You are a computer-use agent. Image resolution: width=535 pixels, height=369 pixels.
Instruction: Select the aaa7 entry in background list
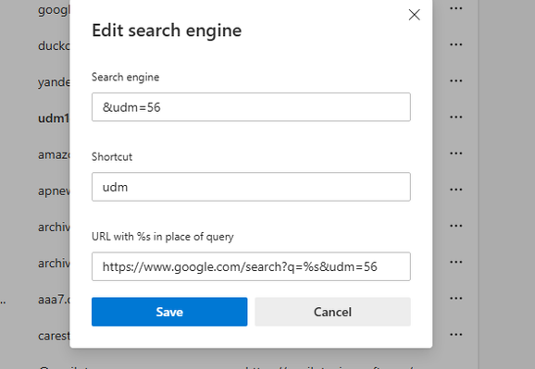point(54,300)
